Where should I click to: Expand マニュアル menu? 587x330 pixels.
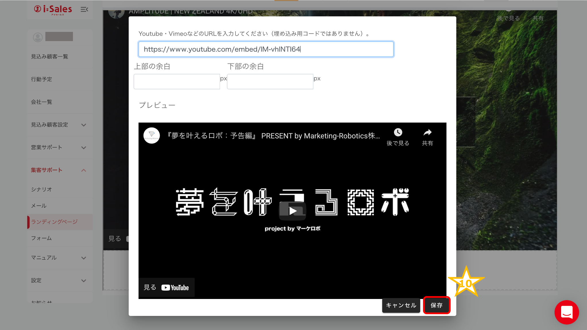coord(84,258)
